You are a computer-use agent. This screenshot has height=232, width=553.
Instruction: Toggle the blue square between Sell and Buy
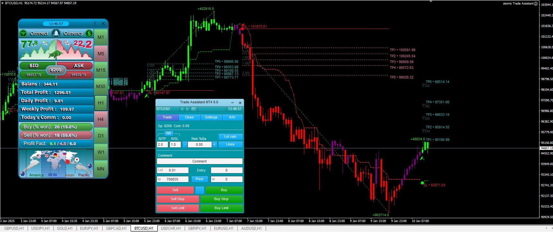199,190
